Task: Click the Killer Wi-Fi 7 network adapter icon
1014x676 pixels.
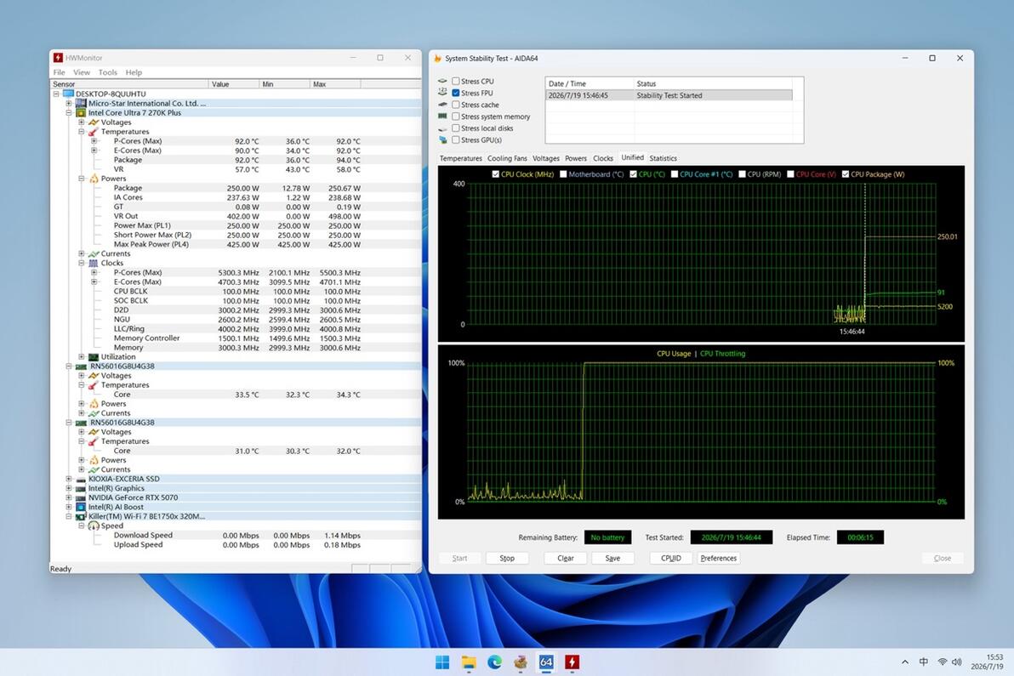Action: click(81, 517)
